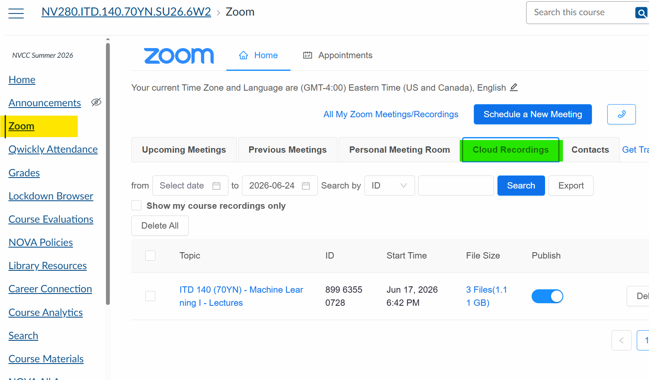
Task: Click the 'Search this course' field
Action: click(581, 13)
